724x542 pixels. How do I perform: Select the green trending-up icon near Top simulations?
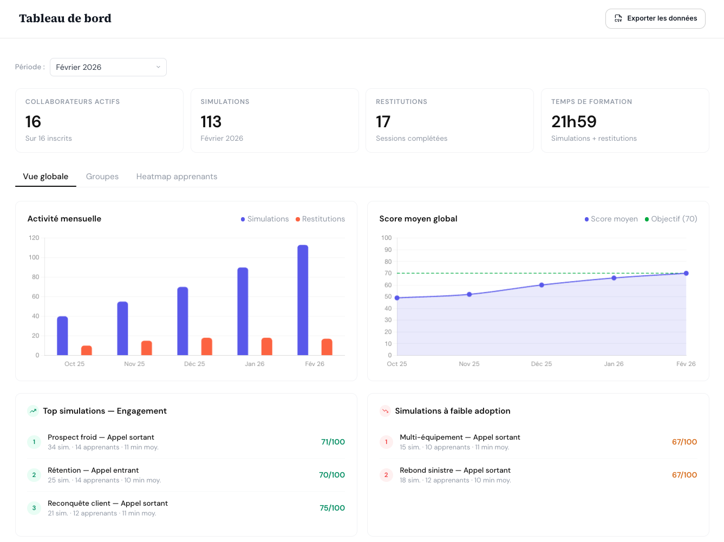[32, 411]
